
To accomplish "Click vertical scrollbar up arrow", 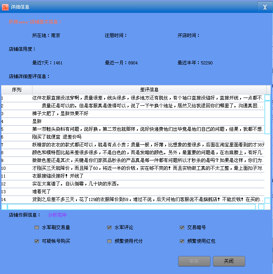I will point(268,98).
